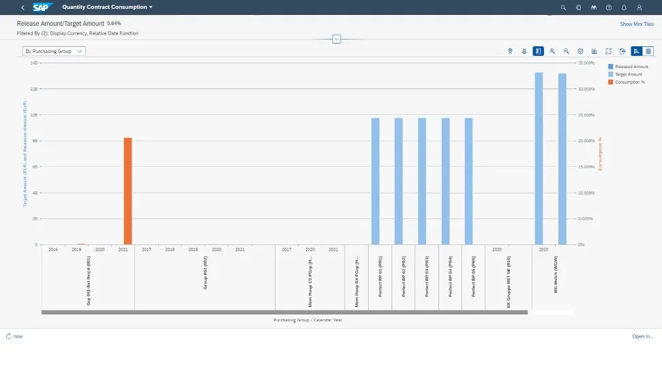Open the By Purchasing Group dropdown
This screenshot has width=662, height=371.
point(54,51)
